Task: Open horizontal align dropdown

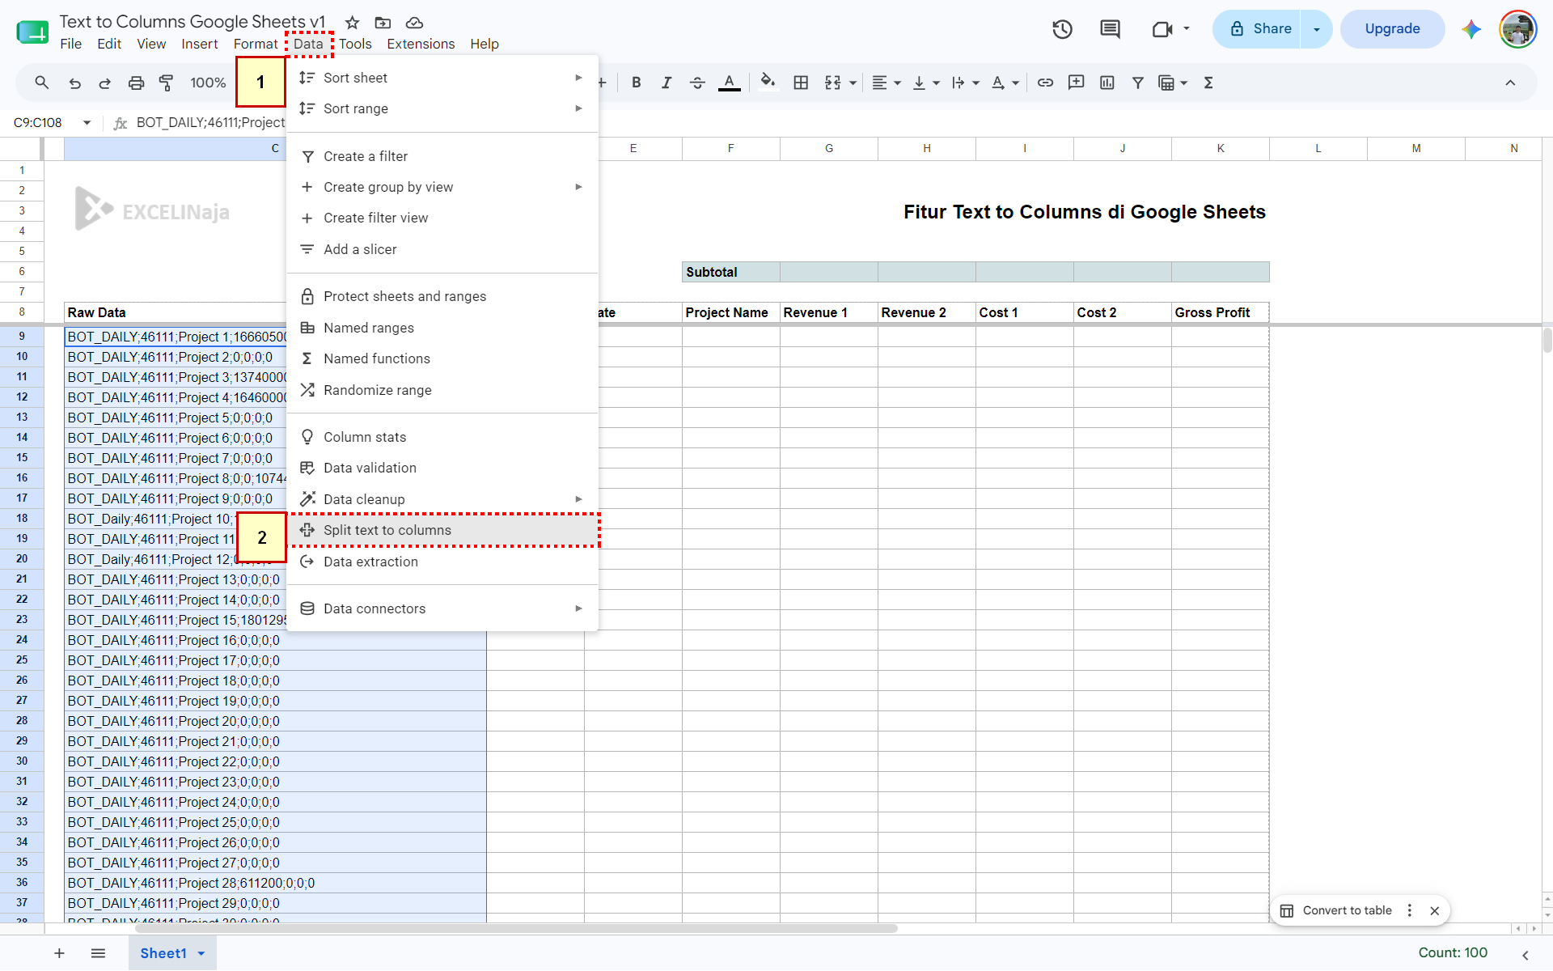Action: coord(887,83)
